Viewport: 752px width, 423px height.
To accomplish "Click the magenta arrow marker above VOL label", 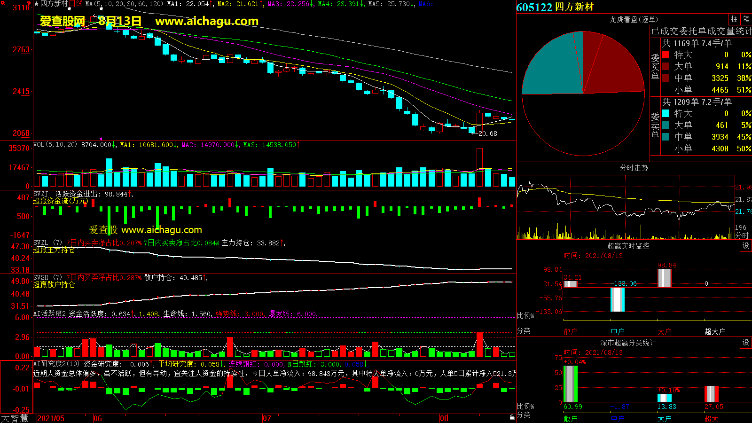I will point(101,139).
